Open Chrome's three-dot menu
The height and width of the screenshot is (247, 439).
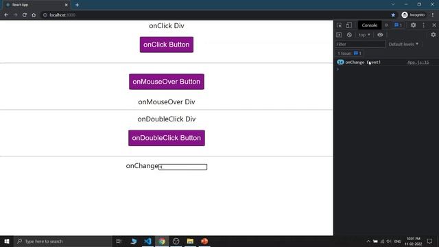point(433,15)
